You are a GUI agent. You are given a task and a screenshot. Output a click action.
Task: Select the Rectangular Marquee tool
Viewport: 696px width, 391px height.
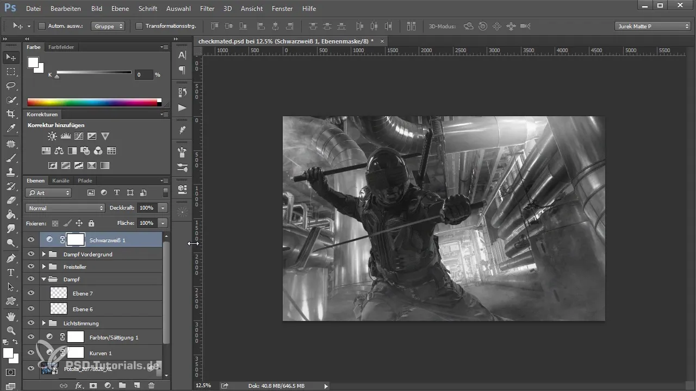[x=11, y=71]
